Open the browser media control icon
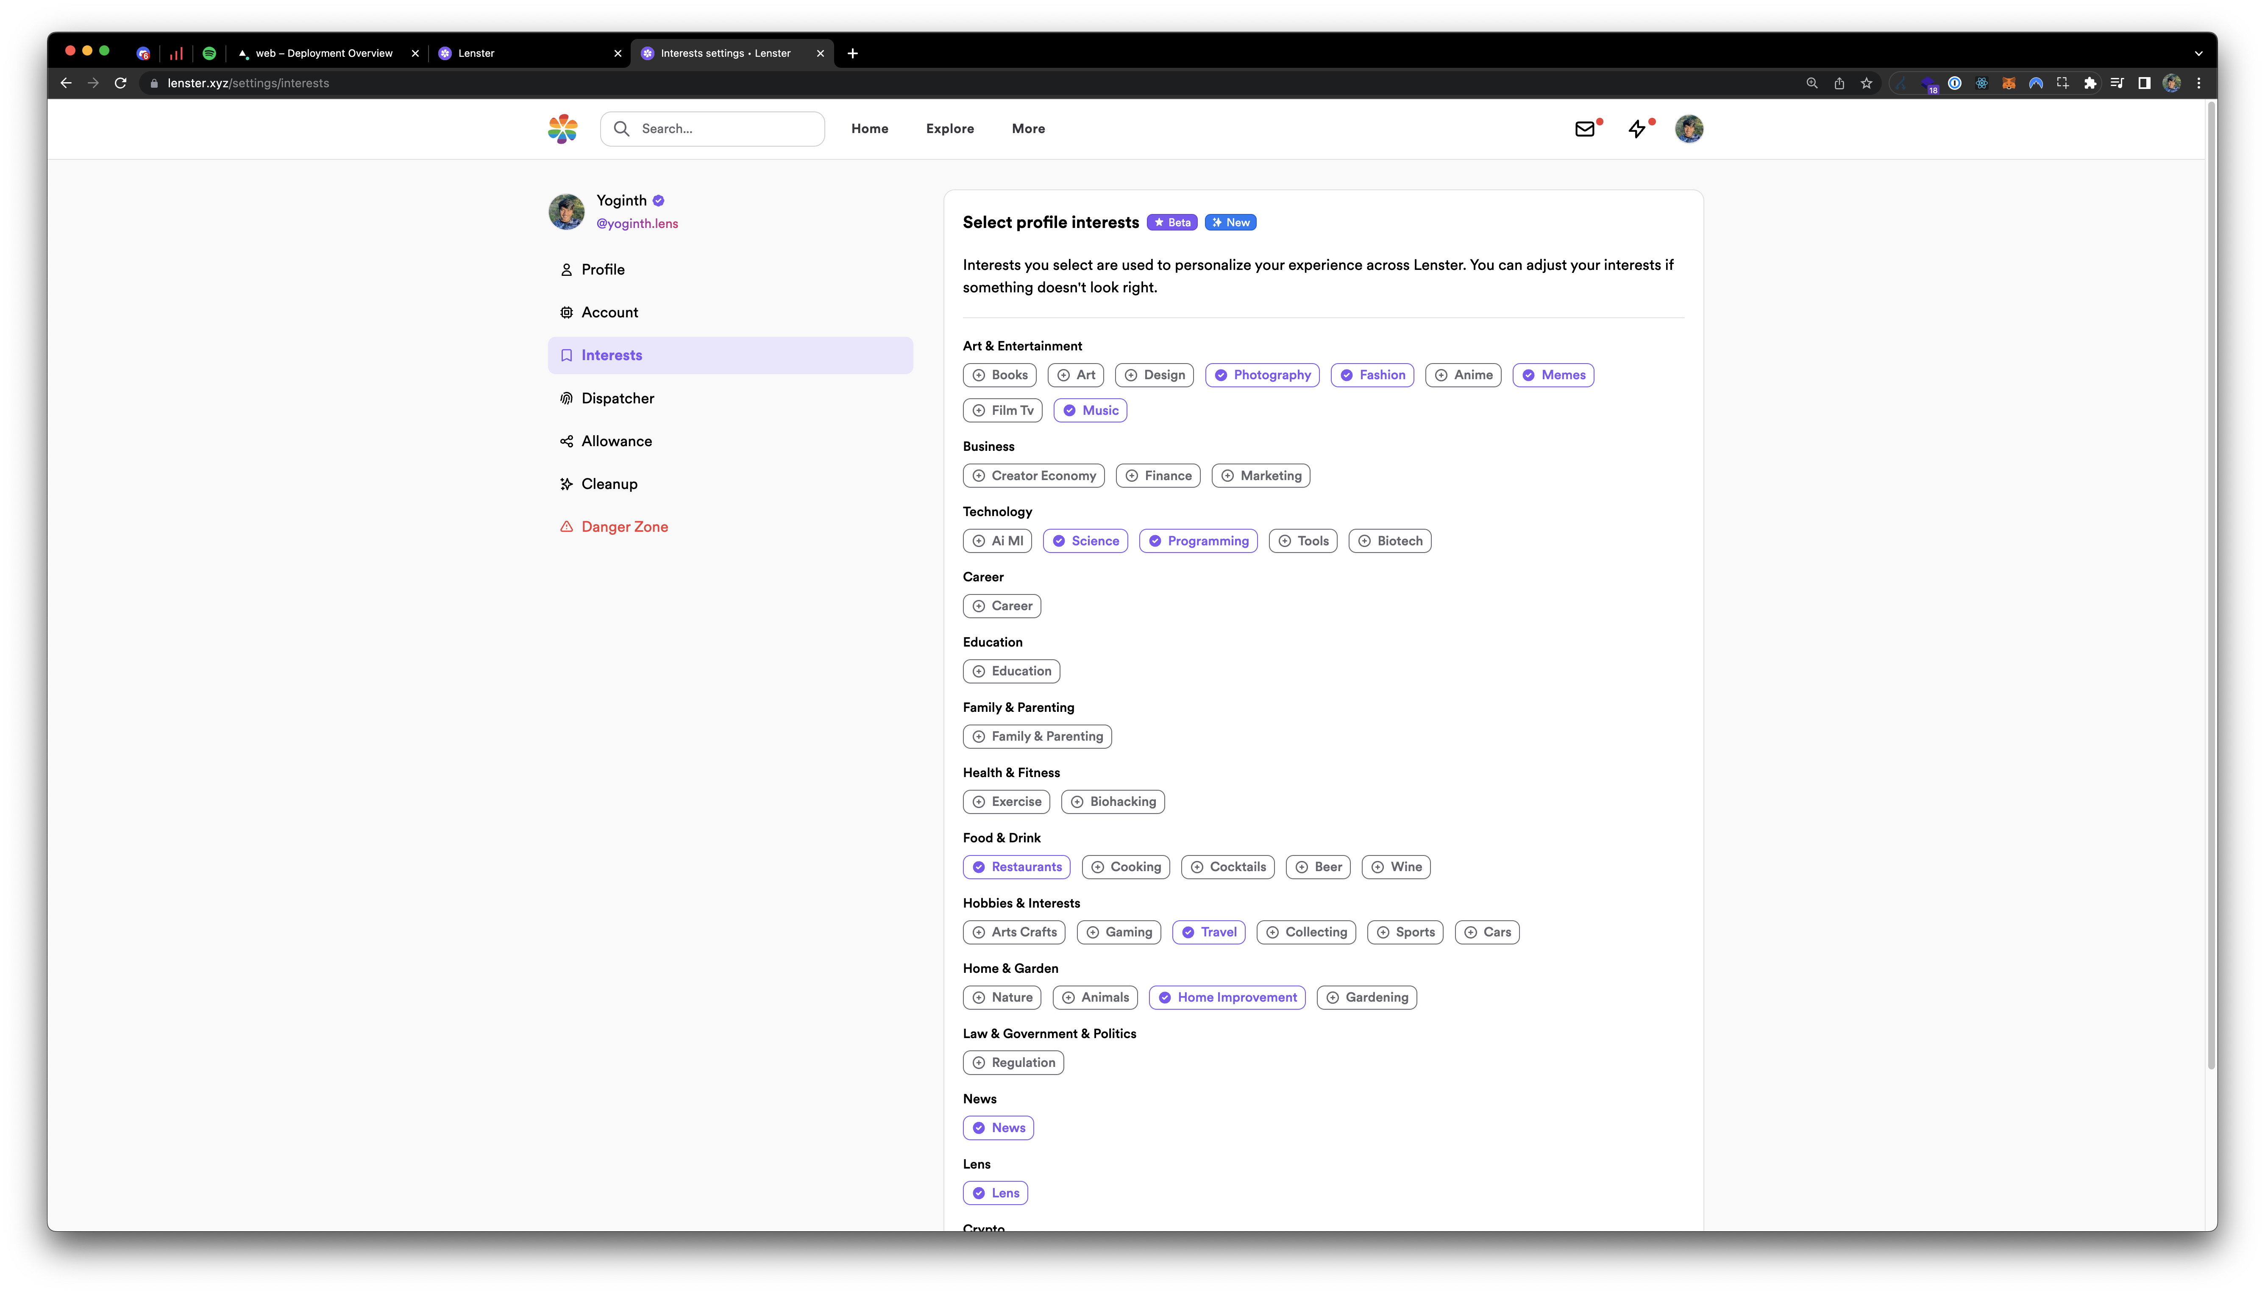 pyautogui.click(x=2118, y=83)
